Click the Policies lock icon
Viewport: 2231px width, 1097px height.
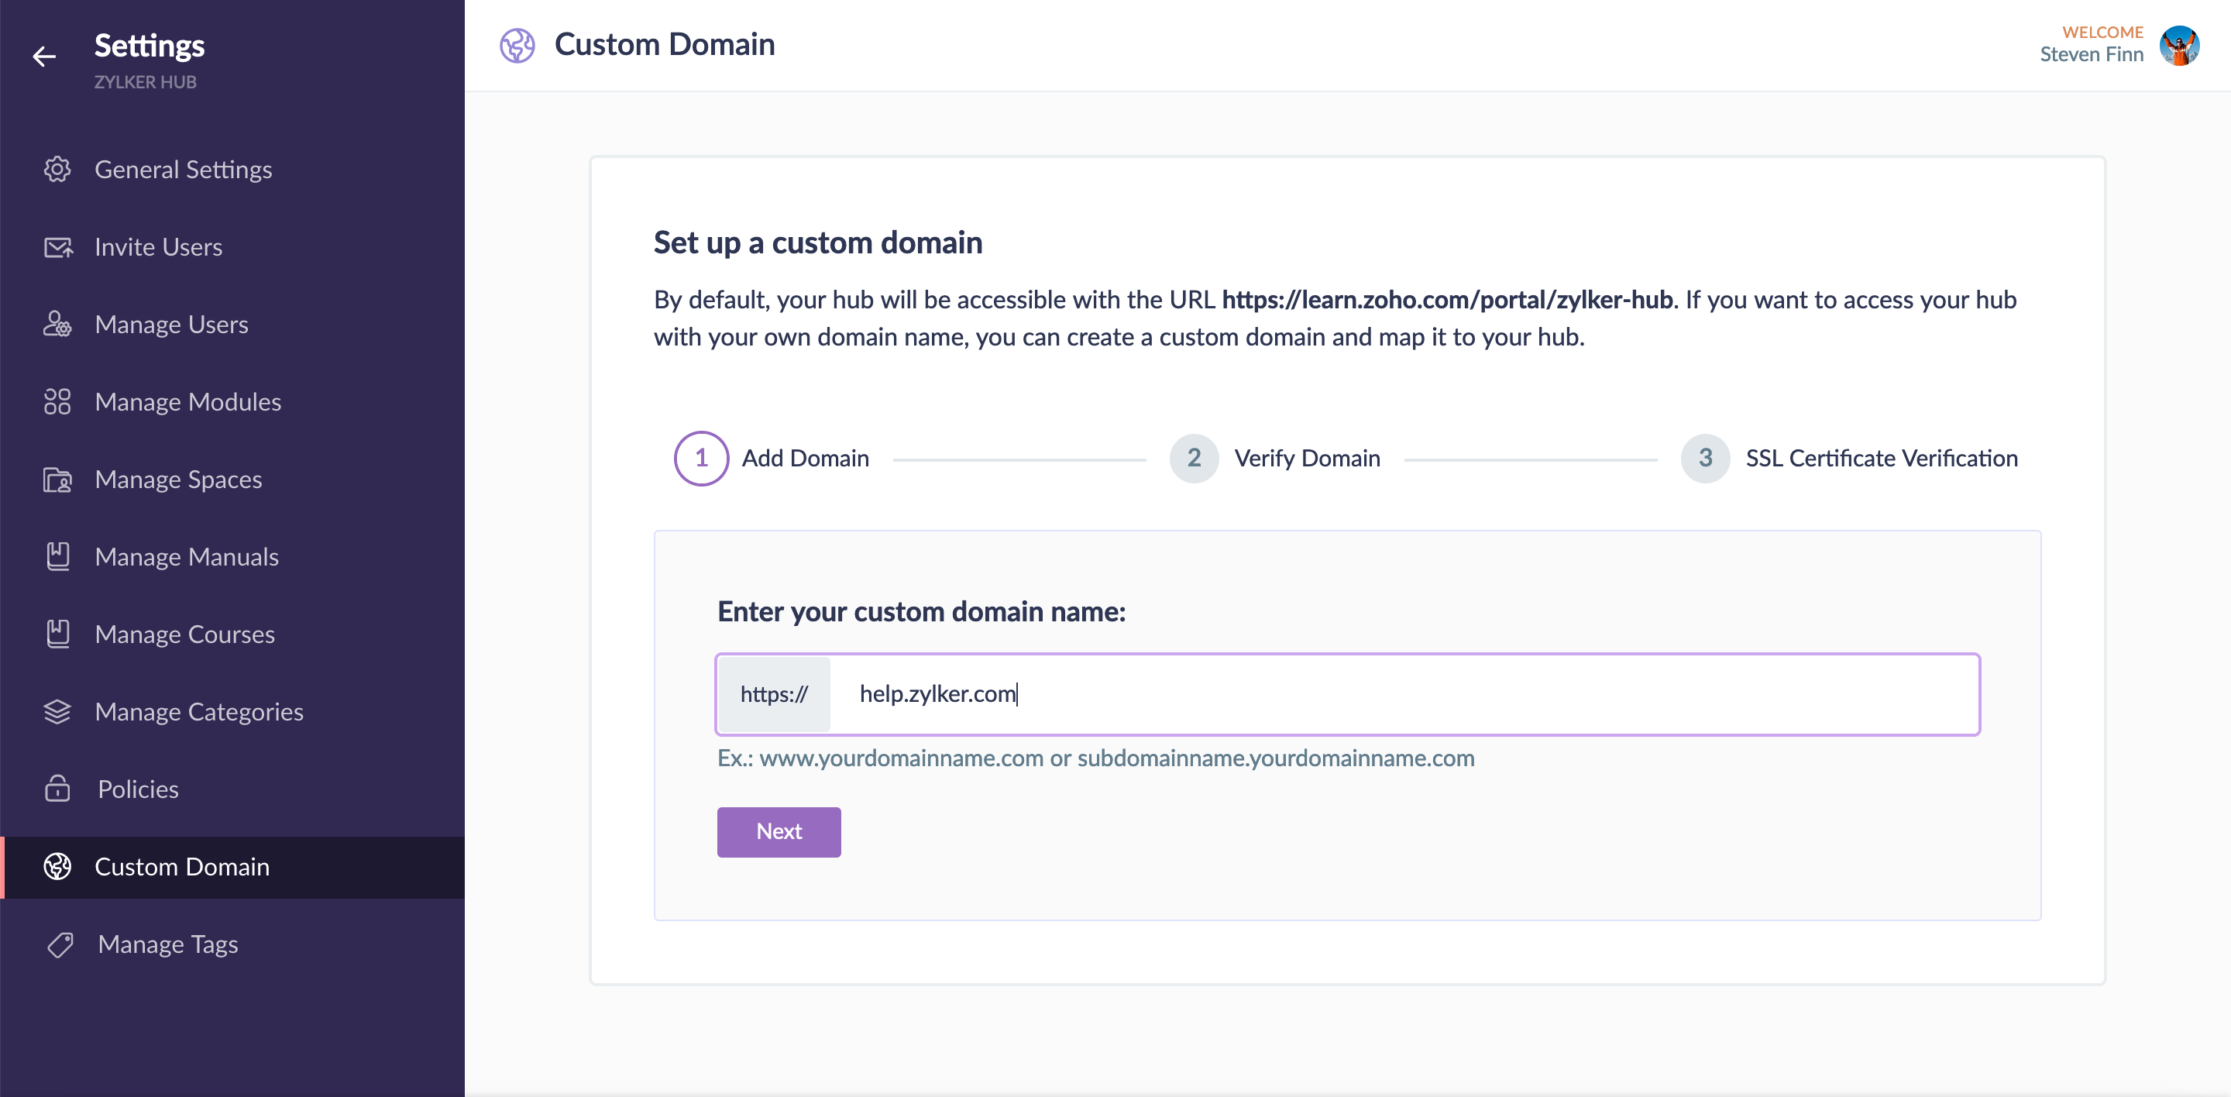57,789
